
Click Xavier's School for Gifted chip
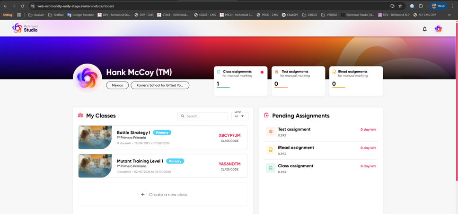[x=160, y=85]
